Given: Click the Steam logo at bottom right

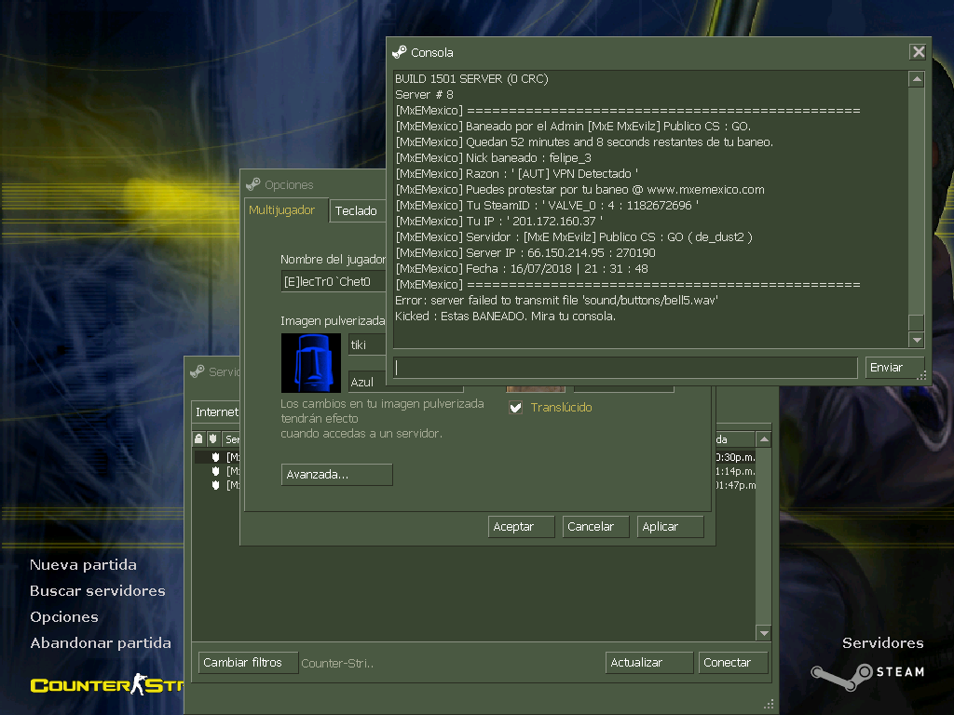Looking at the screenshot, I should 868,676.
